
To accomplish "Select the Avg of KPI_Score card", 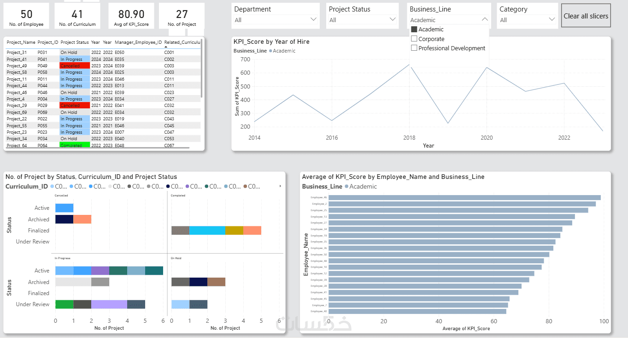I will point(131,16).
